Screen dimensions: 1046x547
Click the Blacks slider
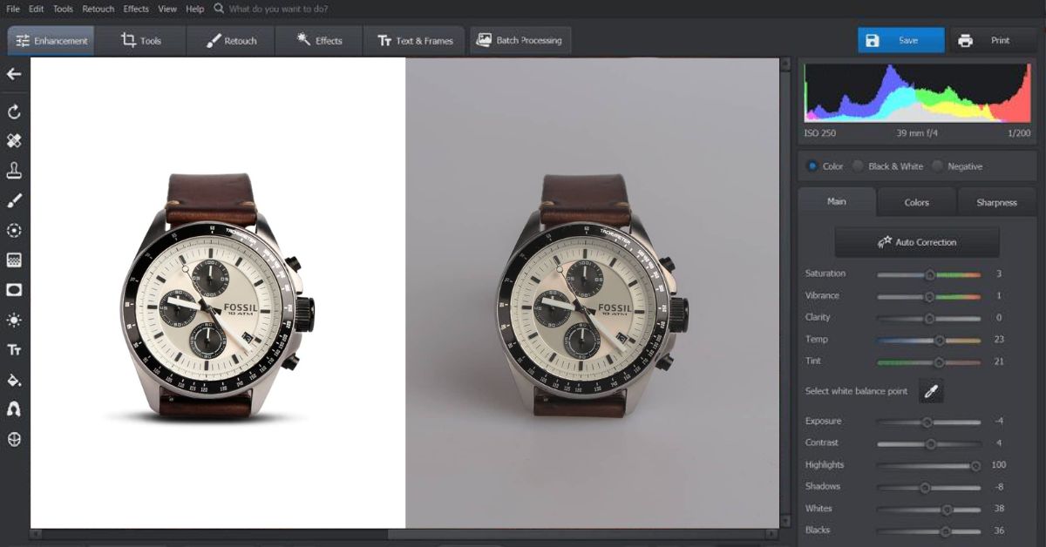click(929, 530)
